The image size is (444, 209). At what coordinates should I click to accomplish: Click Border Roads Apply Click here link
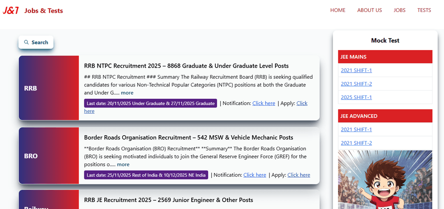click(x=298, y=175)
